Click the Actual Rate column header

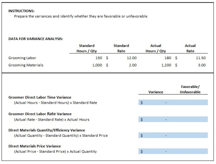tap(190, 48)
